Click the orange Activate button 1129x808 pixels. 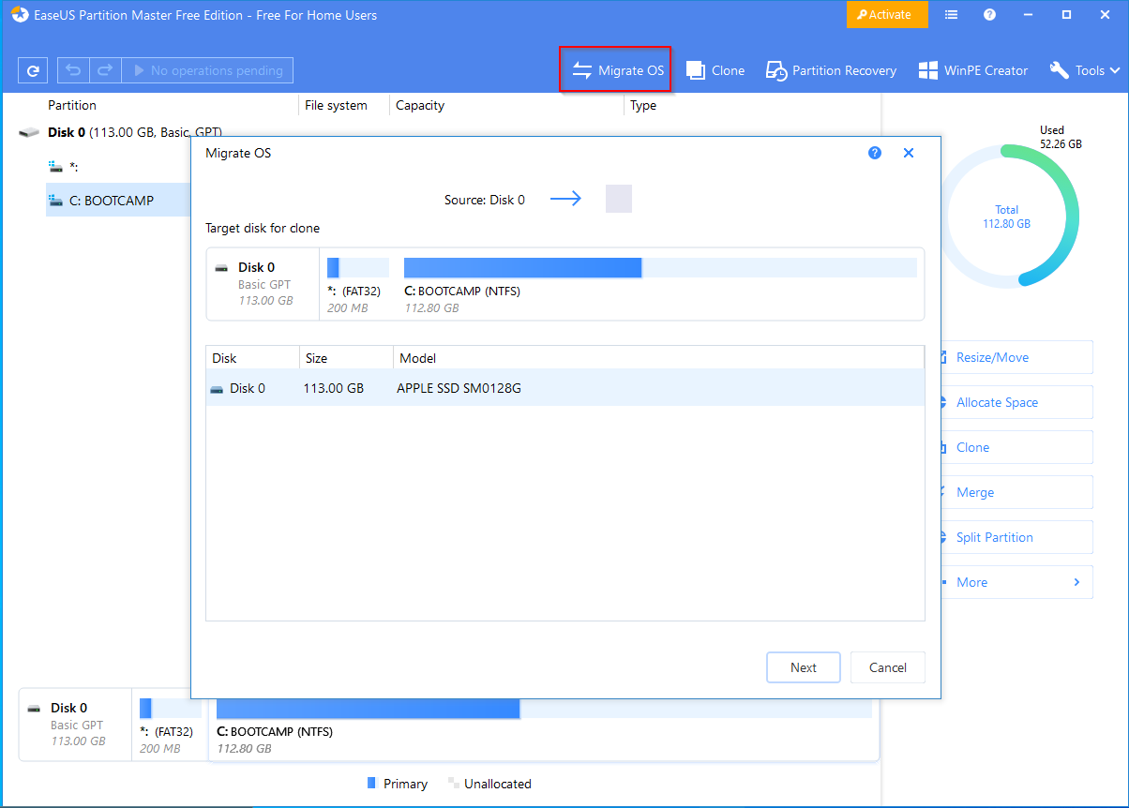click(x=887, y=14)
